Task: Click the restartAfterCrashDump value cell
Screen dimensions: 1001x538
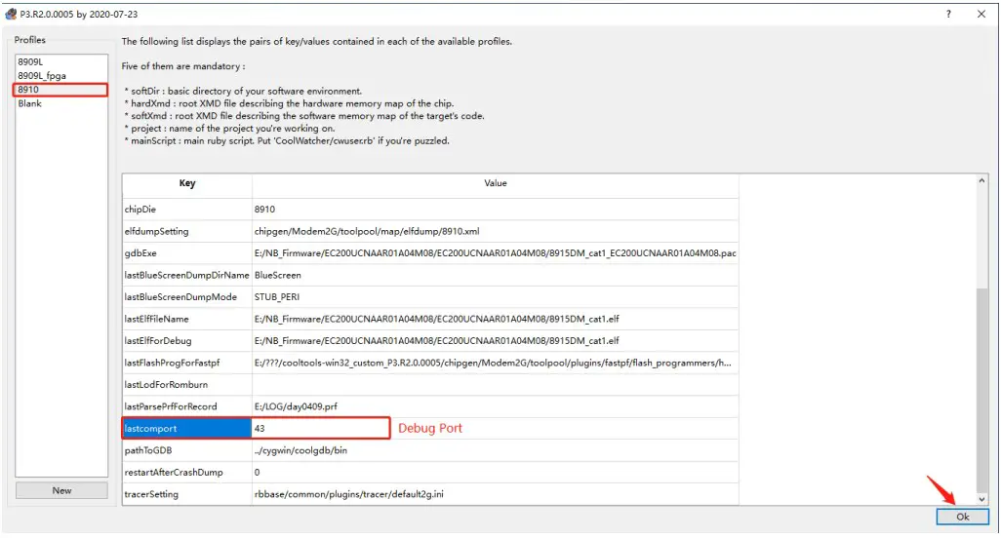Action: tap(495, 473)
